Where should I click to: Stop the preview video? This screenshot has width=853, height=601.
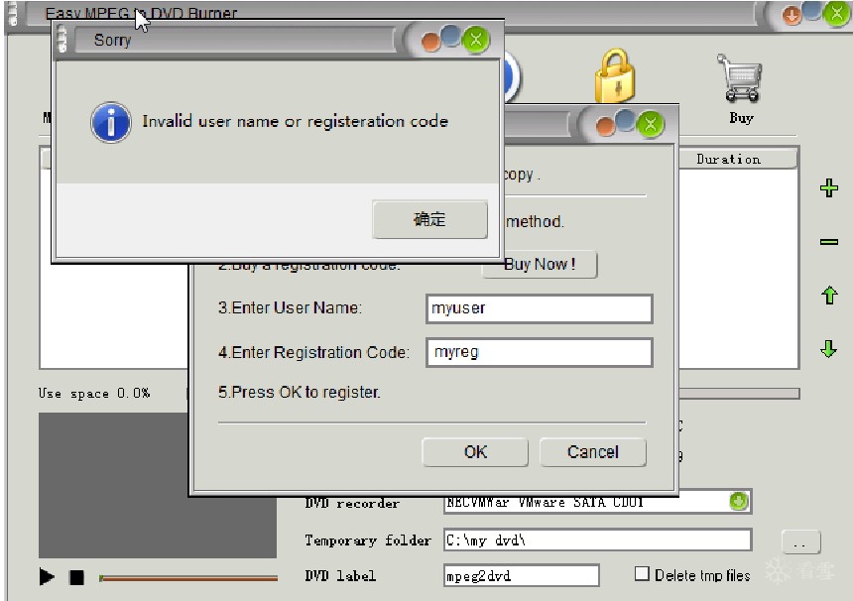click(x=76, y=577)
